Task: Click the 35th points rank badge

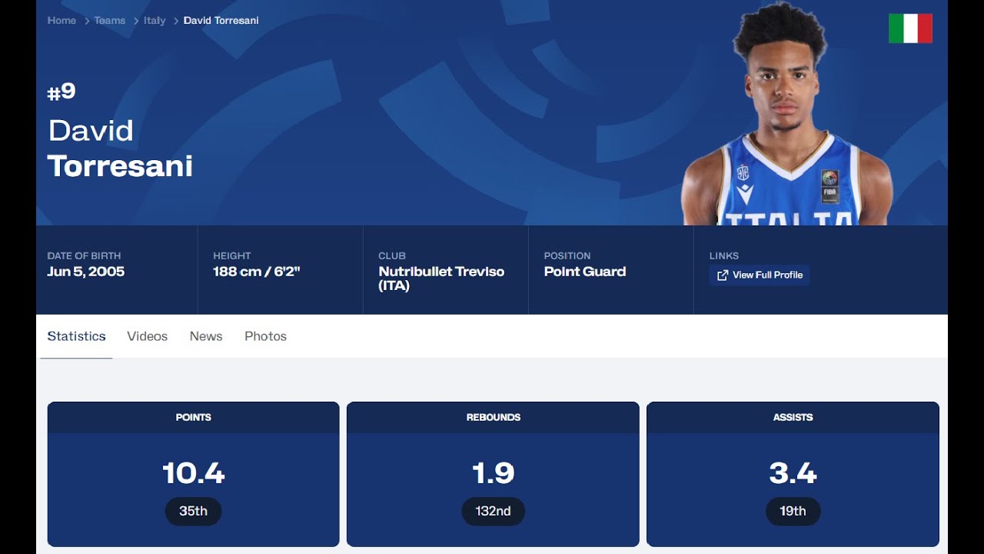Action: pos(193,511)
